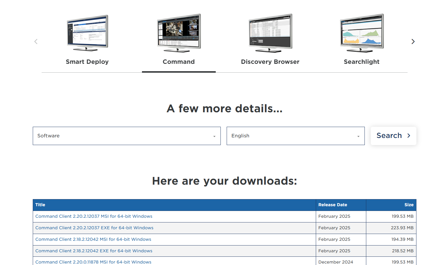
Task: Download Command Client 2.18.2.12042 MSI for 64-bit
Action: [93, 239]
